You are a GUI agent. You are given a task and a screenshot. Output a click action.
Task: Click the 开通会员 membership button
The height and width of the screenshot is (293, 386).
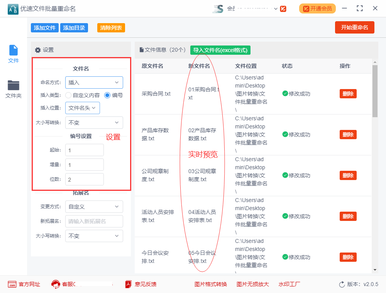pos(317,8)
